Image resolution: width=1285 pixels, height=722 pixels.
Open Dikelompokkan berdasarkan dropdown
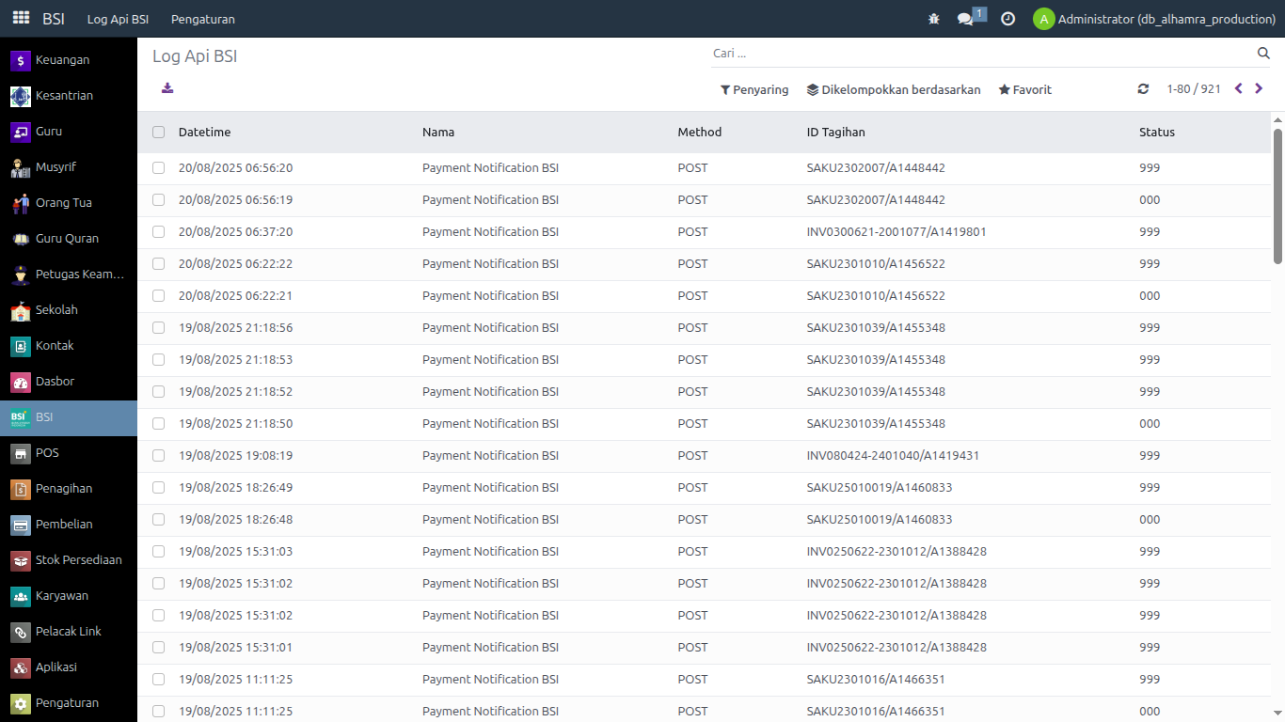894,90
